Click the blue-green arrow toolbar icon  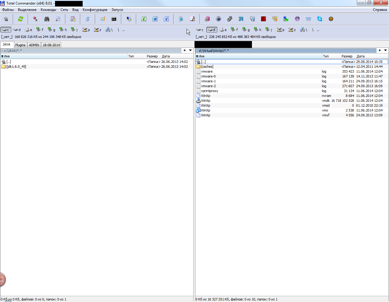pos(286,19)
